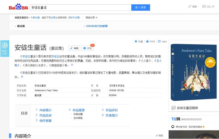Click the TA说 logo

point(176,119)
